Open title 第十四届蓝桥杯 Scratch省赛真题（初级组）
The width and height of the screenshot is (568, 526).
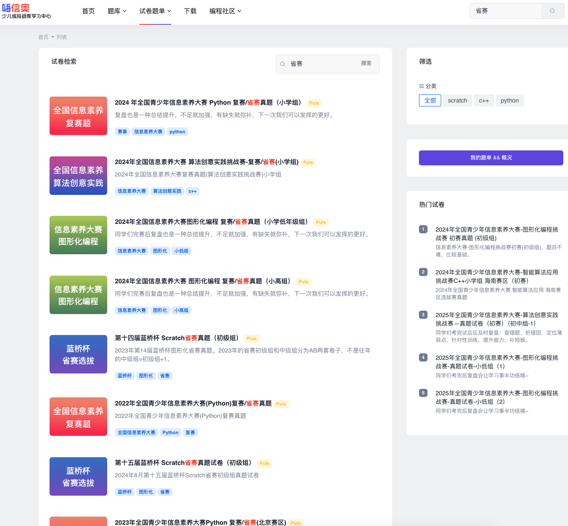(x=178, y=338)
